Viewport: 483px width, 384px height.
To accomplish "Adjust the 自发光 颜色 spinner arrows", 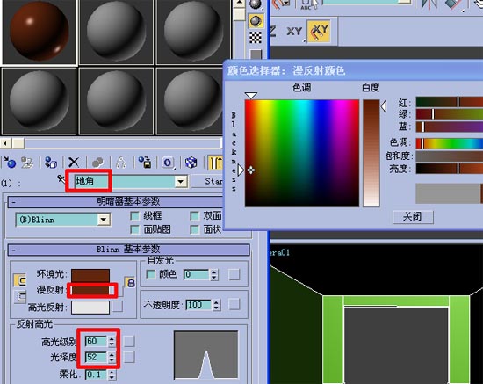I will [213, 274].
